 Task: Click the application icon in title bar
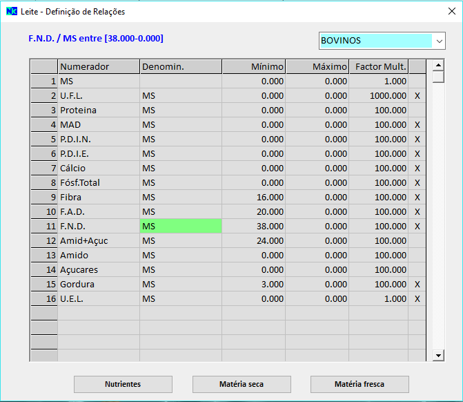click(10, 12)
